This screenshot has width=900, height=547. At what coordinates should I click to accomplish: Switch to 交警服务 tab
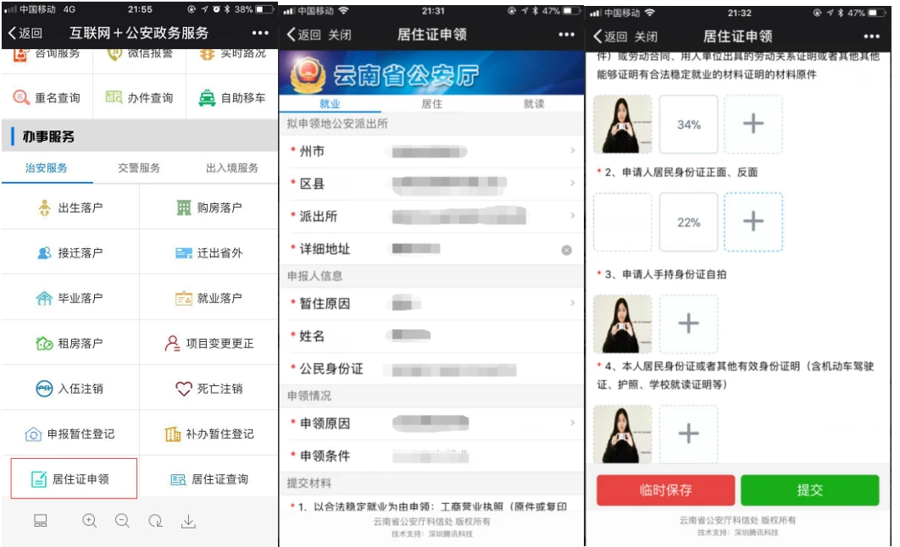click(139, 168)
